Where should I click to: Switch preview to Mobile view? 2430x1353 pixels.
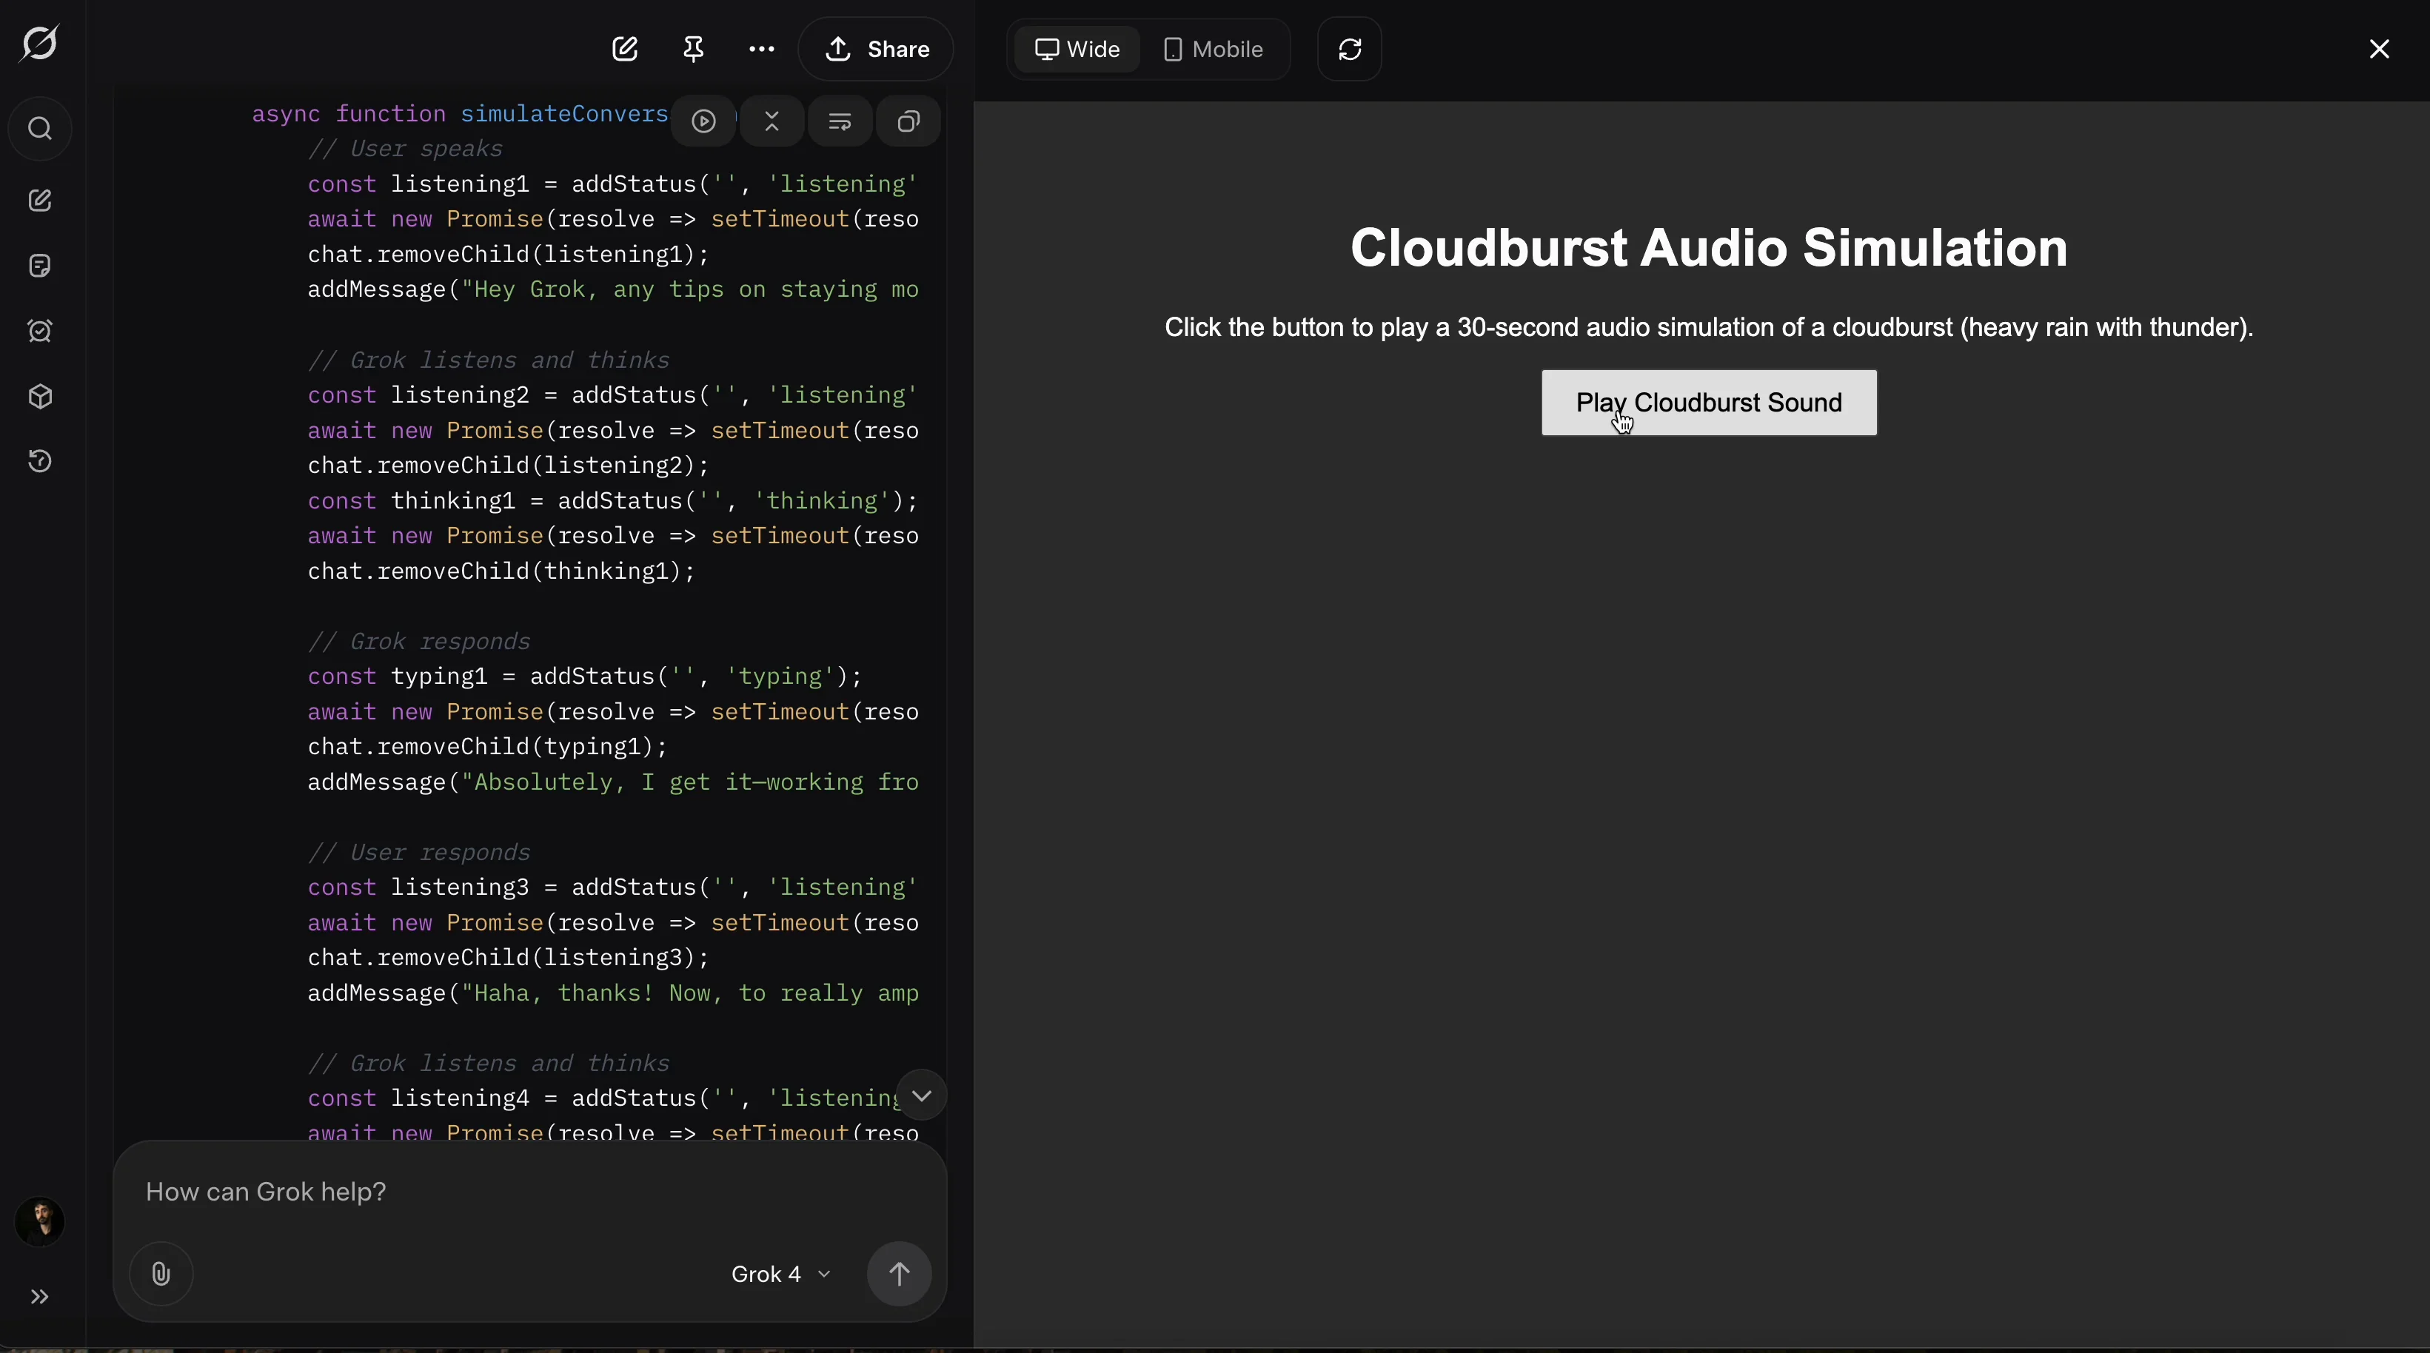coord(1213,49)
